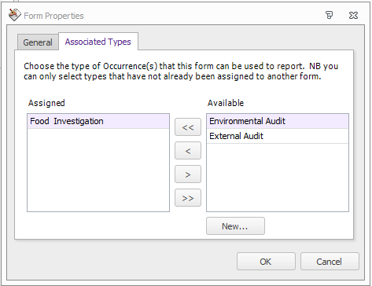The image size is (372, 286).
Task: Click the New... button
Action: 235,226
